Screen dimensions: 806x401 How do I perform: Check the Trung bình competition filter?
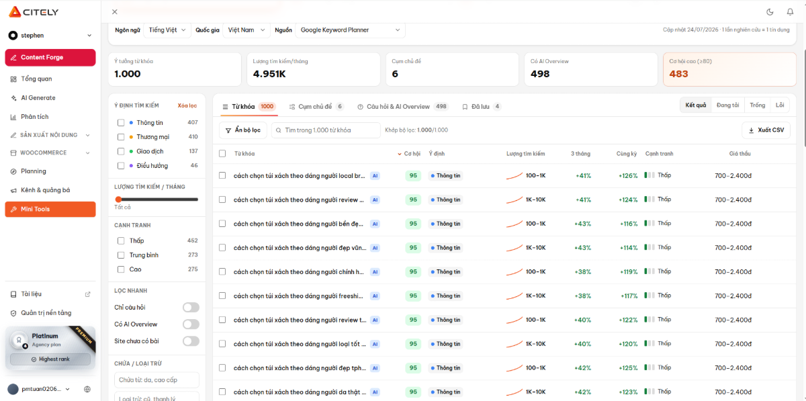121,255
